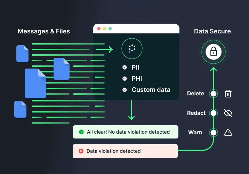Click the green checkmark in the All clear banner
249x174 pixels.
tap(81, 132)
